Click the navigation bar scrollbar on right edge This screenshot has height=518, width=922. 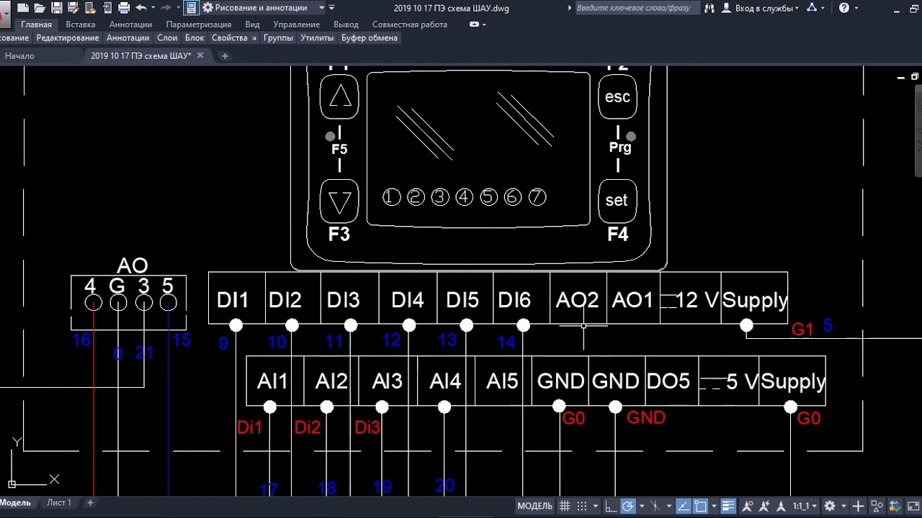click(x=918, y=132)
